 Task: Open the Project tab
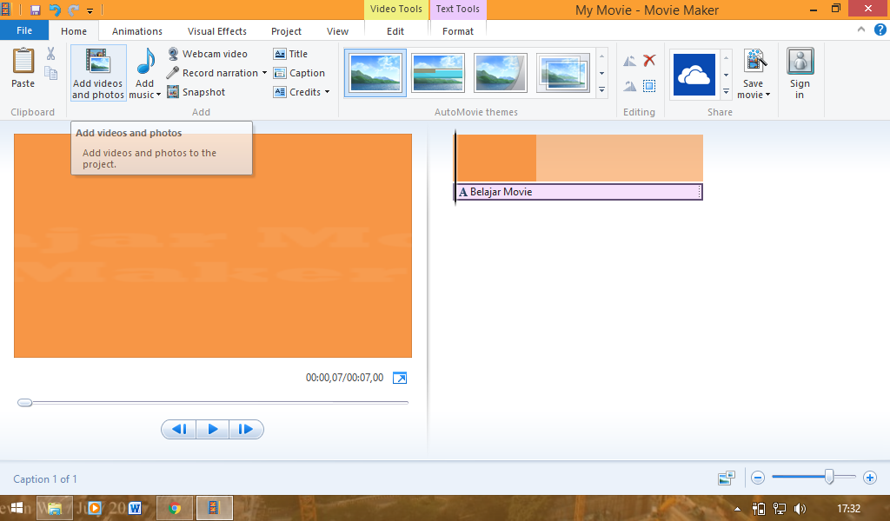tap(286, 31)
